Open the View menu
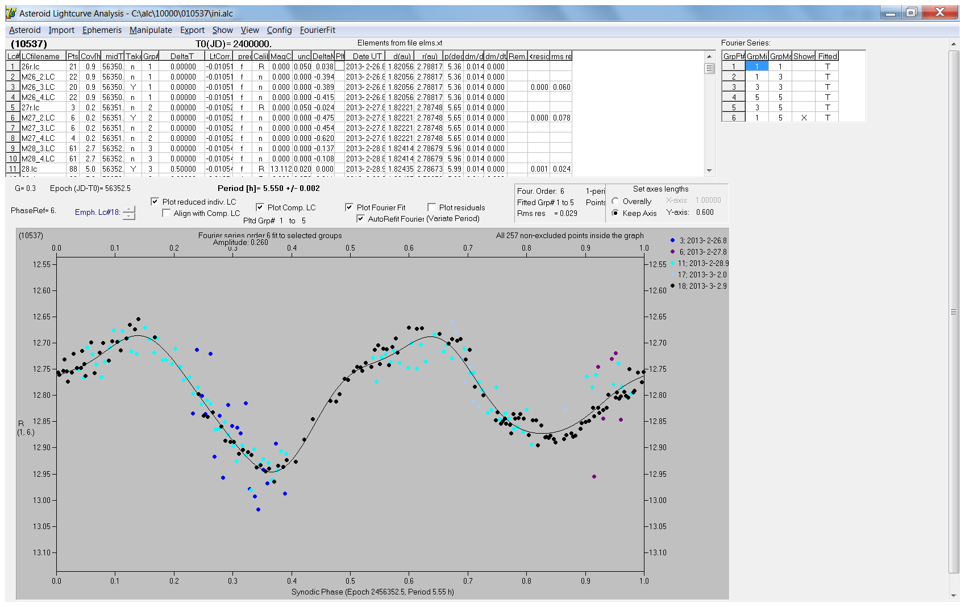 click(250, 30)
